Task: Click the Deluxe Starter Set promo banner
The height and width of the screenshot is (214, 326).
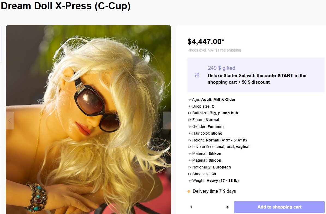Action: (x=256, y=75)
